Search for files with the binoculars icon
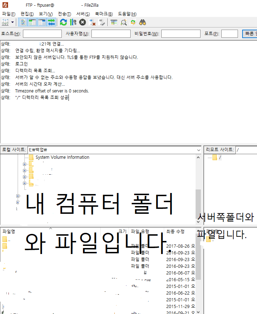 (x=143, y=22)
